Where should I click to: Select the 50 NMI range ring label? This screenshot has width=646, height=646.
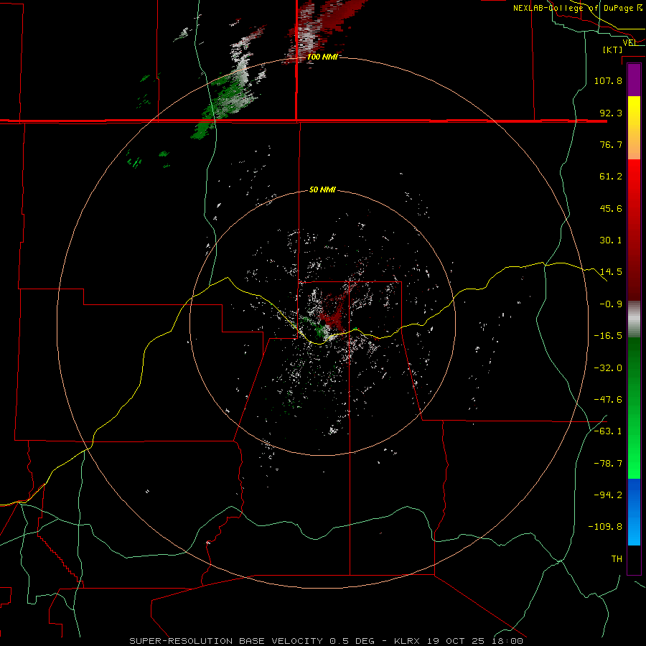tap(322, 190)
